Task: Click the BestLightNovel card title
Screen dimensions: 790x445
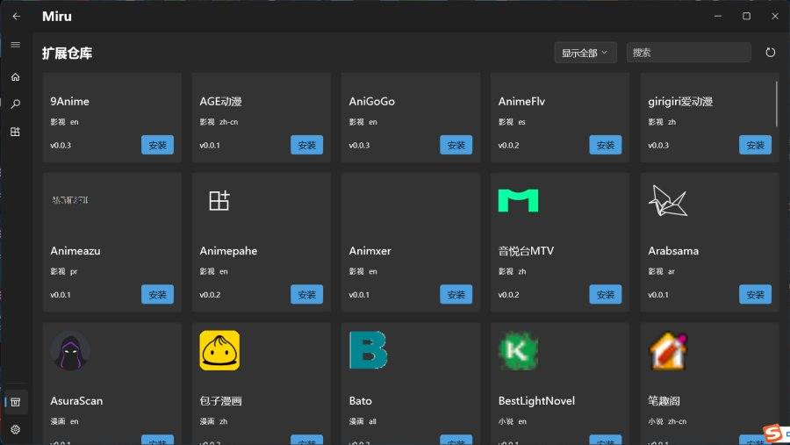Action: (x=536, y=400)
